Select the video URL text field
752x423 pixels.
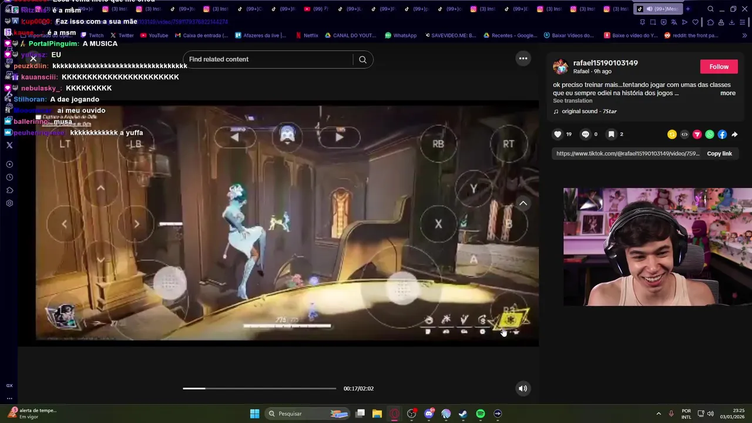[628, 154]
